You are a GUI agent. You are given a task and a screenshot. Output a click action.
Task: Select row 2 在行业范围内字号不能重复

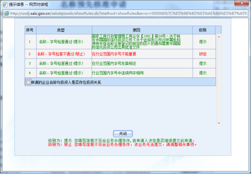(120, 54)
